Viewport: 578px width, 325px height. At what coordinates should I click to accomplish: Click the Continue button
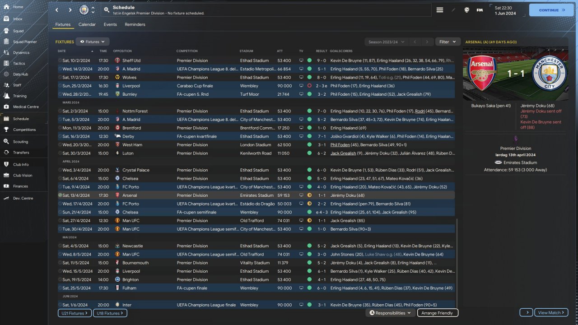(x=551, y=10)
